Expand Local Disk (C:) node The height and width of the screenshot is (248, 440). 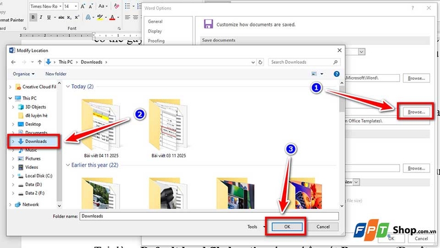pyautogui.click(x=13, y=176)
